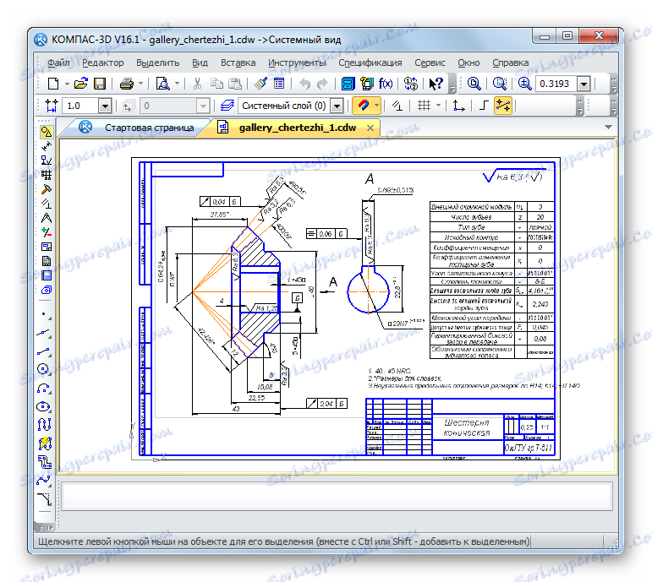Switch to the Стартовая страница tab
This screenshot has height=582, width=652.
pos(149,128)
